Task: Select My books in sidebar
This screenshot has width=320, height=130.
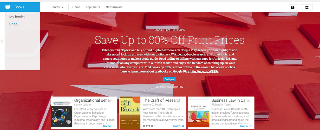Action: pyautogui.click(x=17, y=17)
